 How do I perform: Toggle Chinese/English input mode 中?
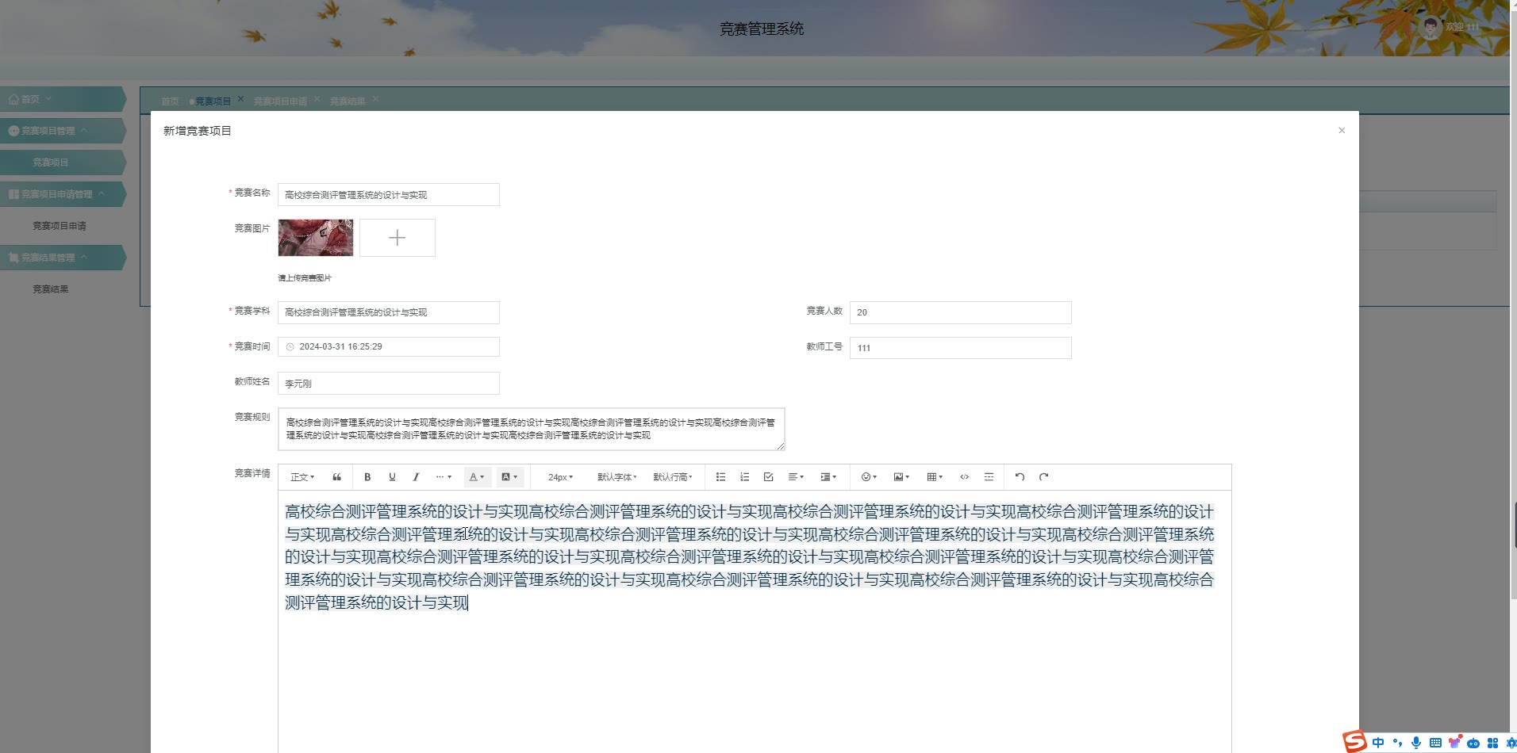point(1378,743)
